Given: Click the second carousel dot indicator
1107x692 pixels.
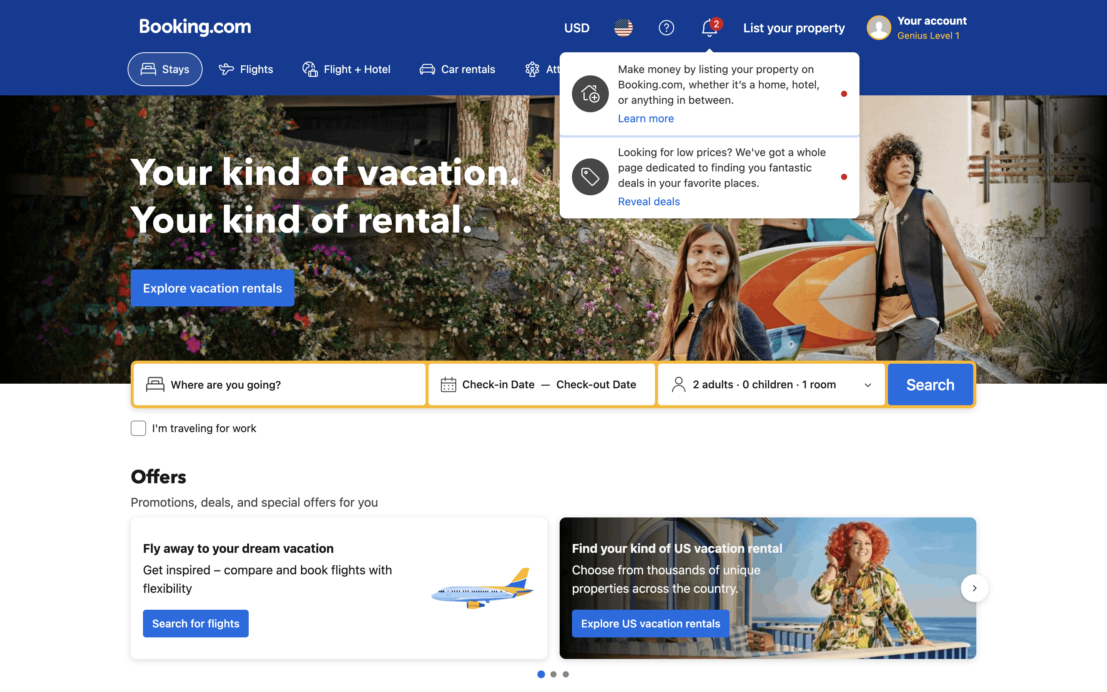Looking at the screenshot, I should coord(553,674).
